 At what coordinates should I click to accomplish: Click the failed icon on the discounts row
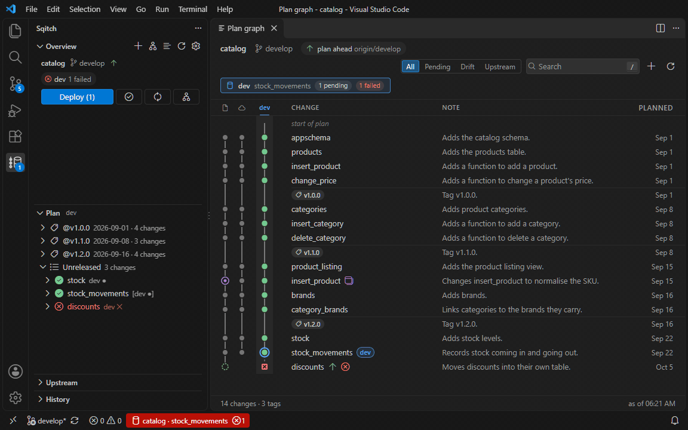[345, 367]
